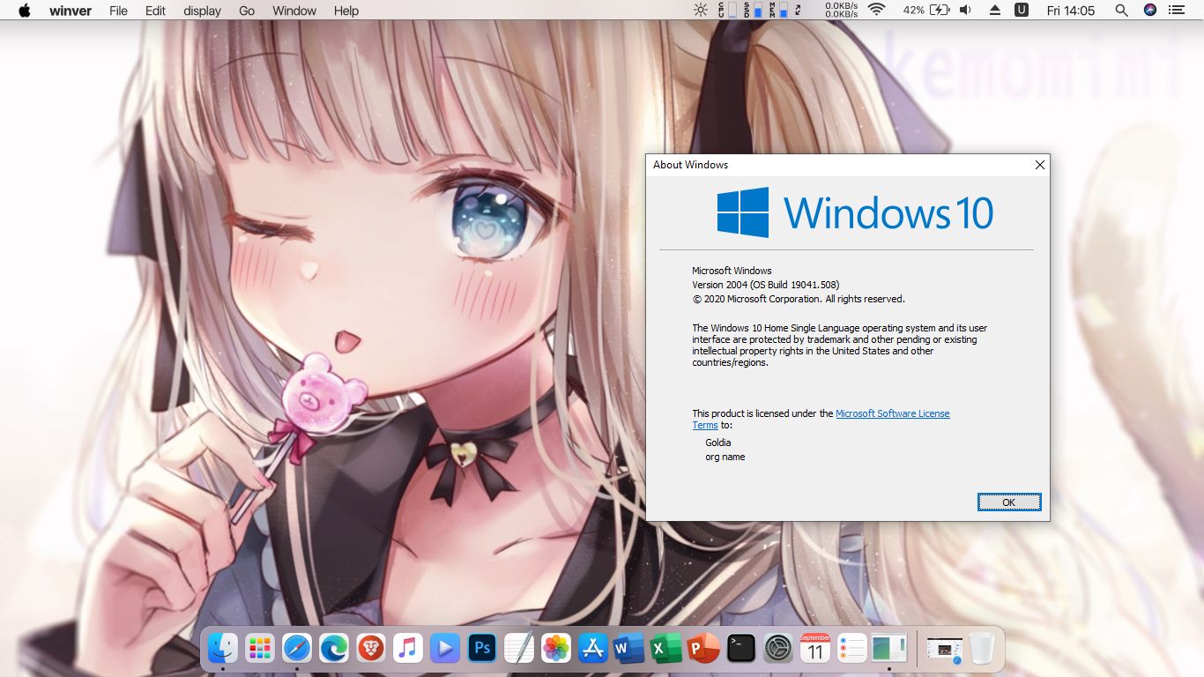Click the Finder icon in dock
The image size is (1204, 677).
(x=223, y=649)
